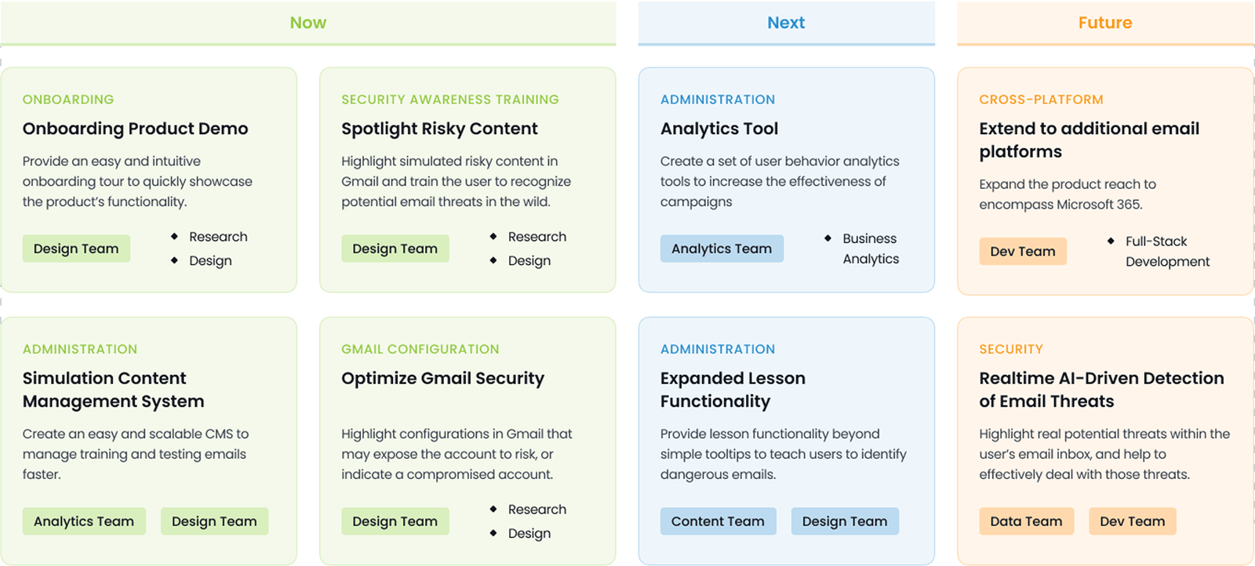The width and height of the screenshot is (1255, 566).
Task: Open Simulation Content Management System card title
Action: pos(113,390)
